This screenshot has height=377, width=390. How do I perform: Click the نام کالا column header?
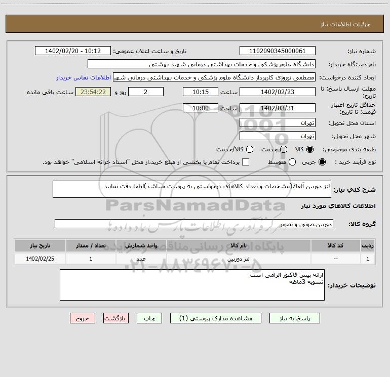(x=239, y=245)
